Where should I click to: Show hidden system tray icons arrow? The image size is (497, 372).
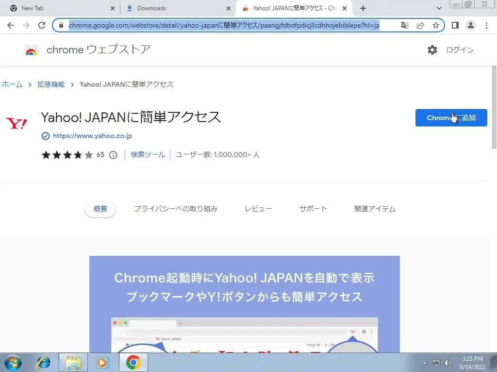coord(424,363)
